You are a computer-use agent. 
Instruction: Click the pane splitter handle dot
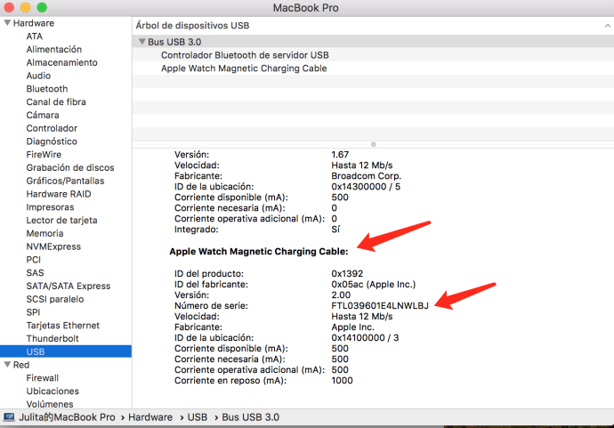[x=374, y=144]
